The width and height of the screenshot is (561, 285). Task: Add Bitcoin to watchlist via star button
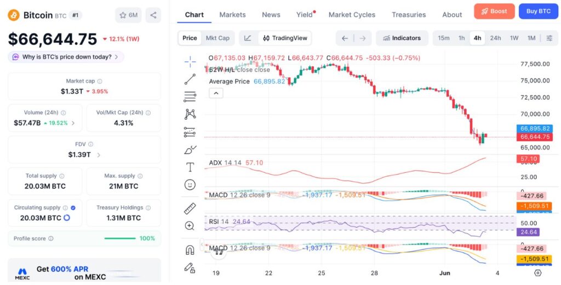(128, 15)
